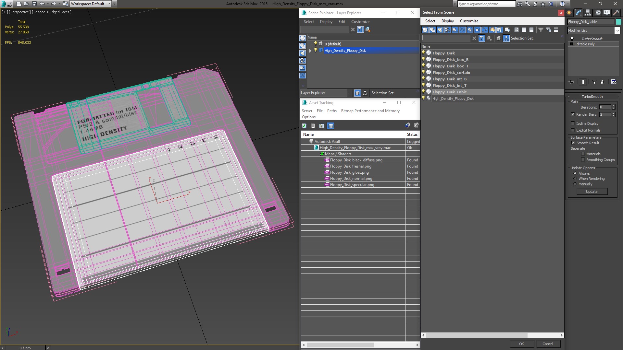Open Display menu in Select From Scene
The width and height of the screenshot is (623, 350).
pyautogui.click(x=447, y=21)
